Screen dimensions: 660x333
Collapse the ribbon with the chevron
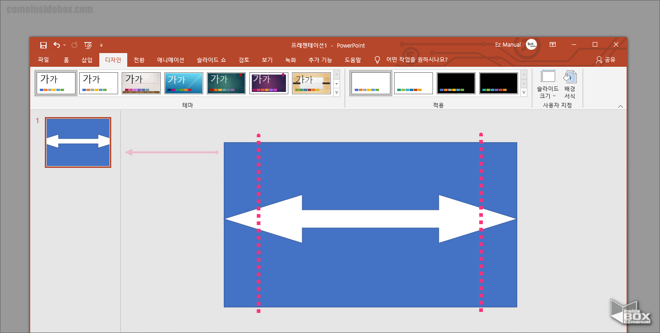621,106
